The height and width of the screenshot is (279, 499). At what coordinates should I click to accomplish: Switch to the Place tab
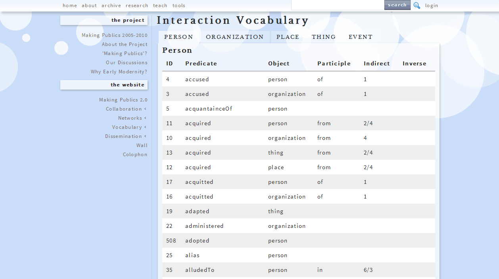pyautogui.click(x=288, y=37)
